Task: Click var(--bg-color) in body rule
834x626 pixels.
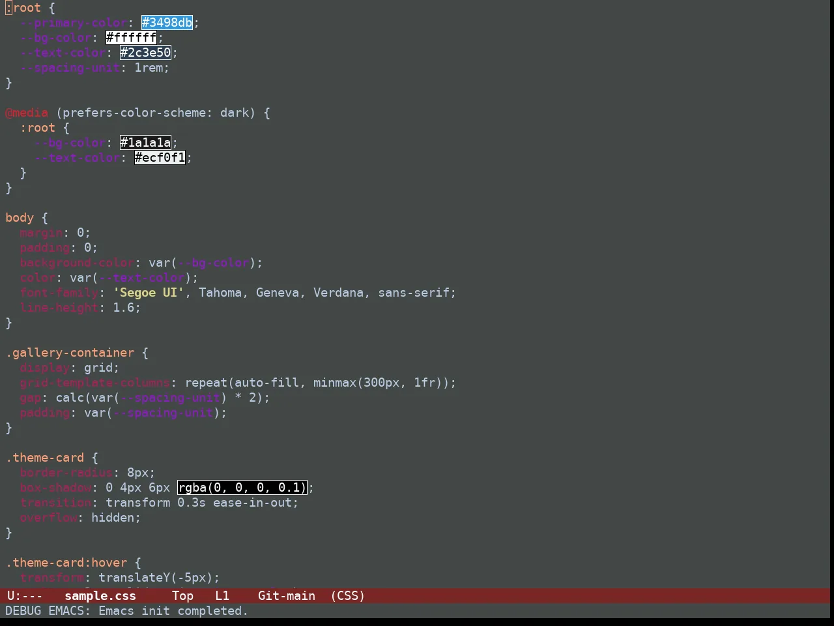Action: [203, 263]
